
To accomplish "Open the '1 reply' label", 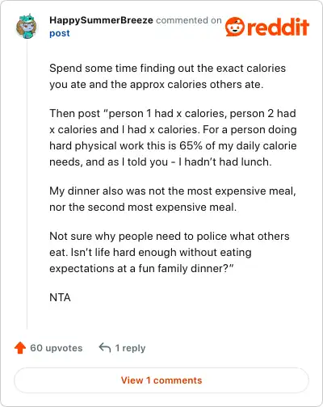I will coord(130,348).
